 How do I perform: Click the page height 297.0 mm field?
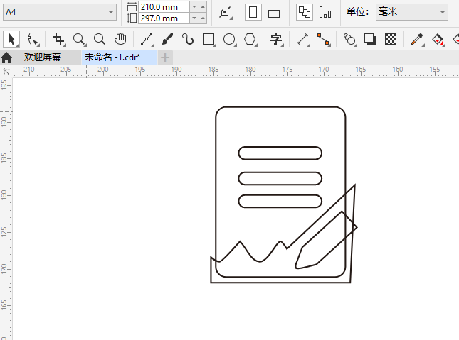tap(164, 18)
